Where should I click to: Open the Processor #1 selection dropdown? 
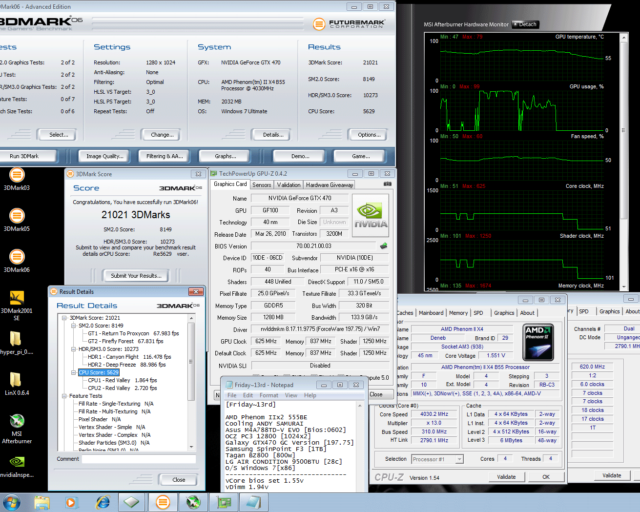click(459, 459)
